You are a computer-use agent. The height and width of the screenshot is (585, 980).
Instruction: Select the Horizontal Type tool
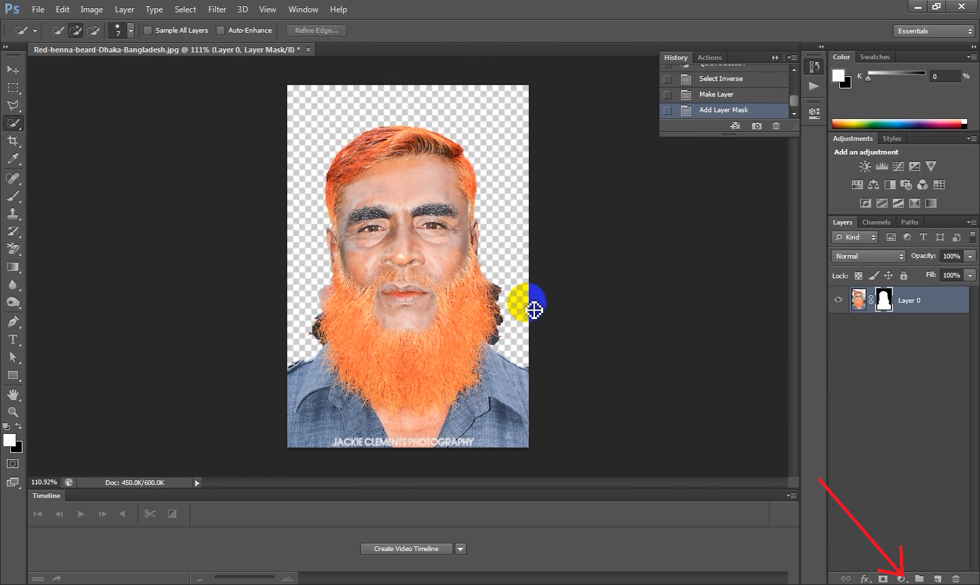click(x=13, y=339)
